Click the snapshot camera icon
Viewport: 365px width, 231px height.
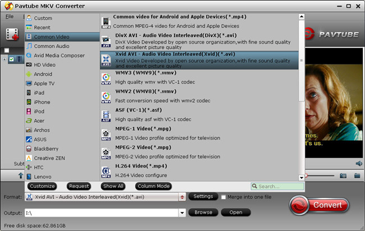click(x=343, y=175)
